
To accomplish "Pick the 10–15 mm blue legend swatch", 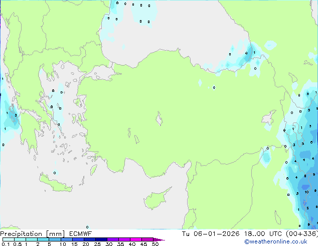I will pyautogui.click(x=66, y=239).
